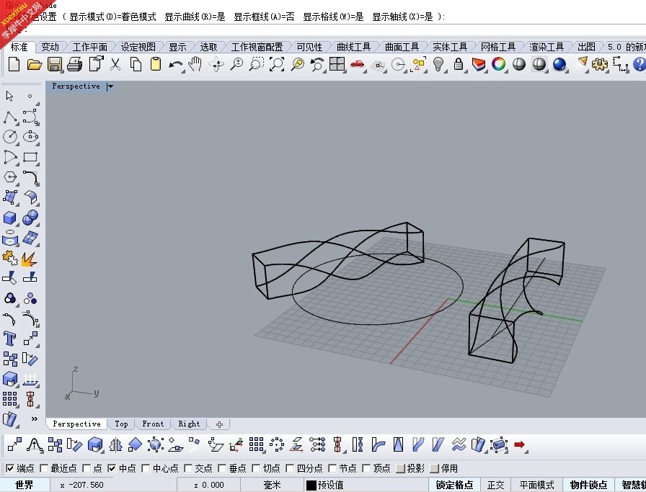Open the Perspective viewport title dropdown arrow
Screen dimensions: 646x492
[x=110, y=86]
